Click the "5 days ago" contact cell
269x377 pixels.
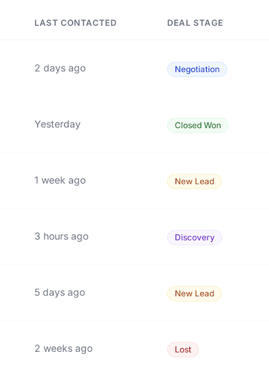(x=60, y=293)
